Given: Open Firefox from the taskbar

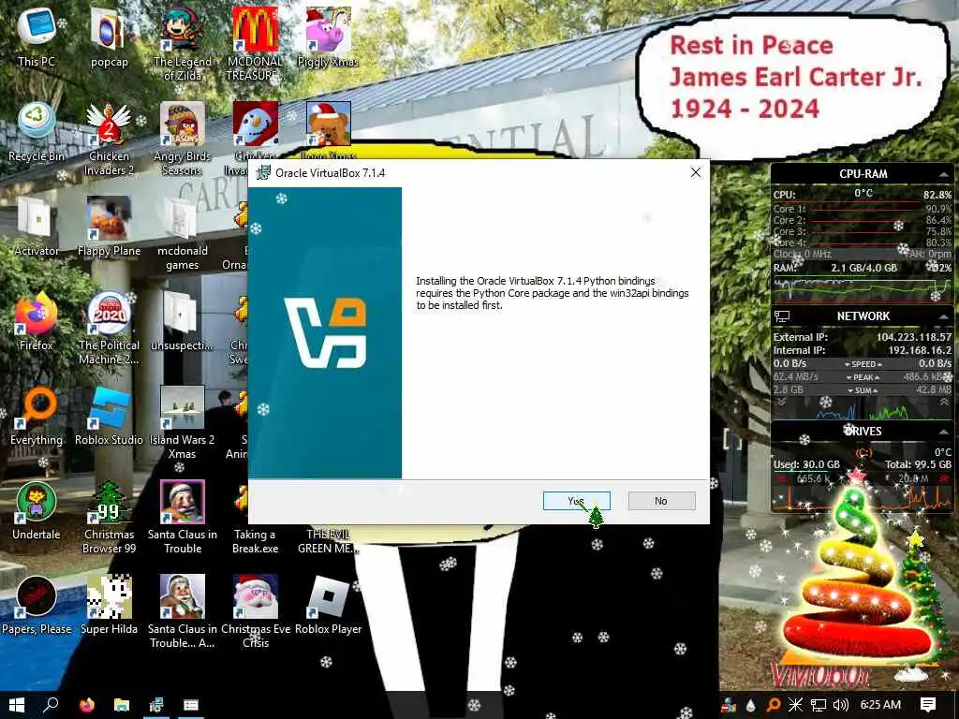Looking at the screenshot, I should pyautogui.click(x=87, y=705).
